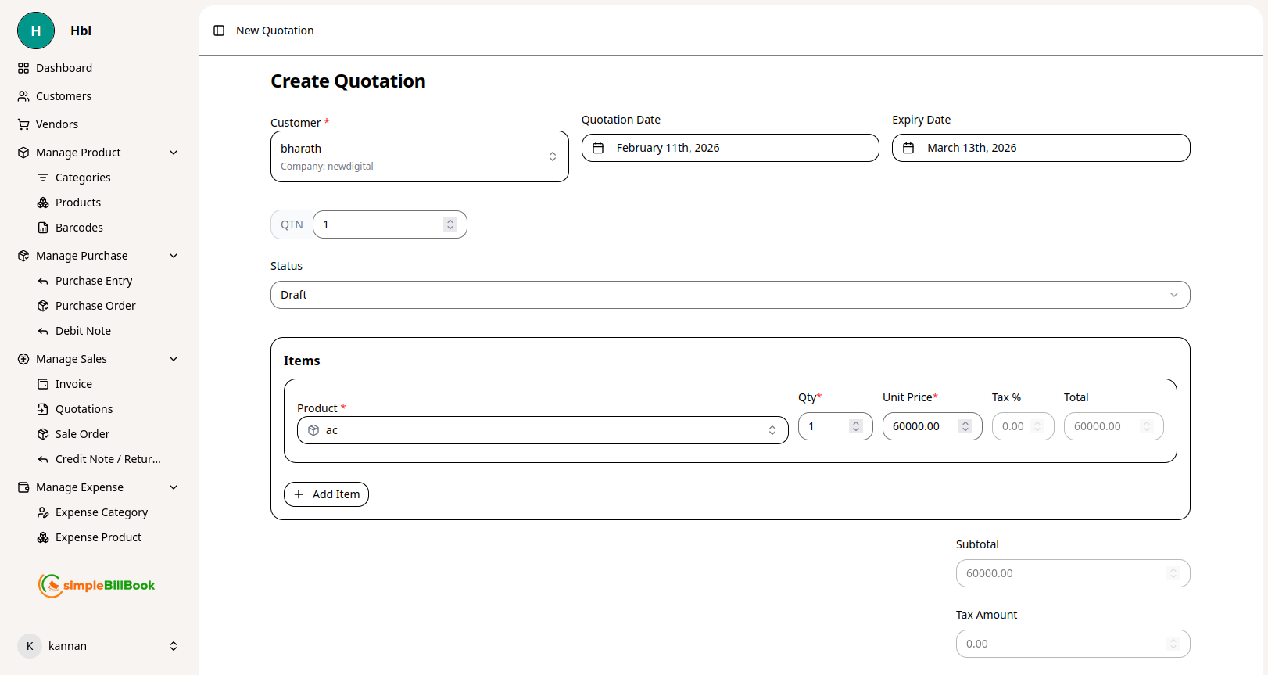Open the Status dropdown showing Draft

729,295
